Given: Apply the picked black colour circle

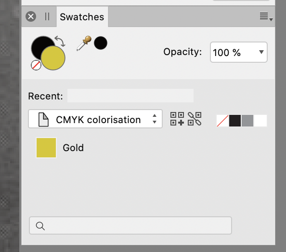Looking at the screenshot, I should 101,43.
